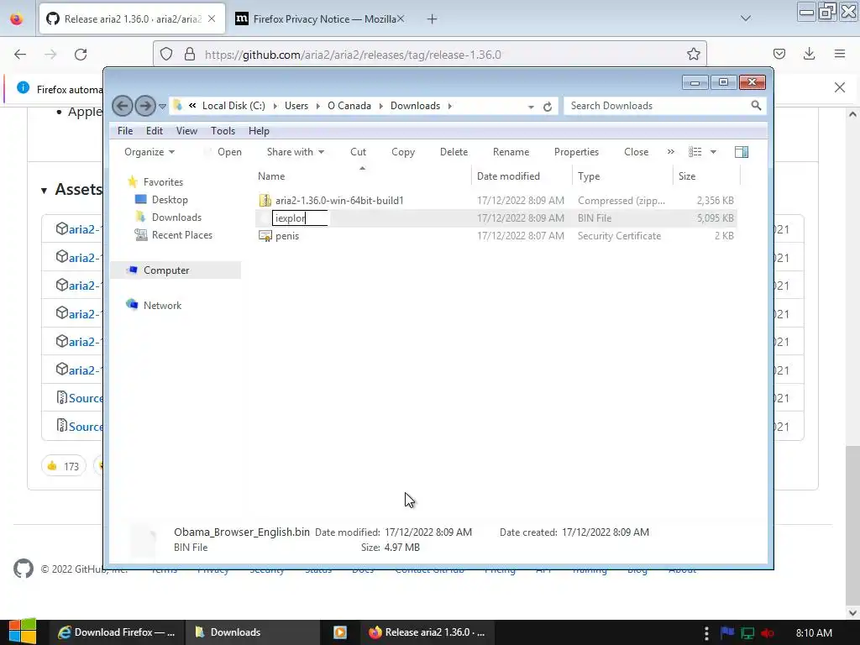
Task: Click Local Disk (C:) in address breadcrumb
Action: click(233, 106)
